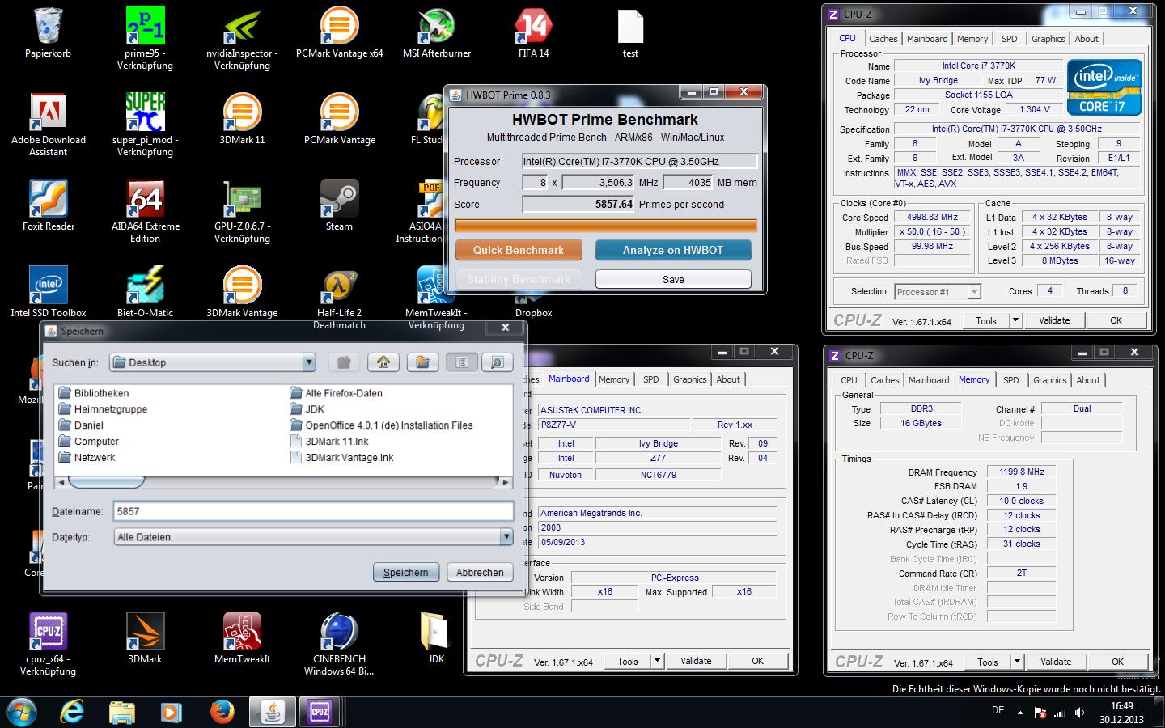Viewport: 1165px width, 728px height.
Task: Select OpenOffice 4.0.1 Installation Files folder
Action: pos(381,425)
